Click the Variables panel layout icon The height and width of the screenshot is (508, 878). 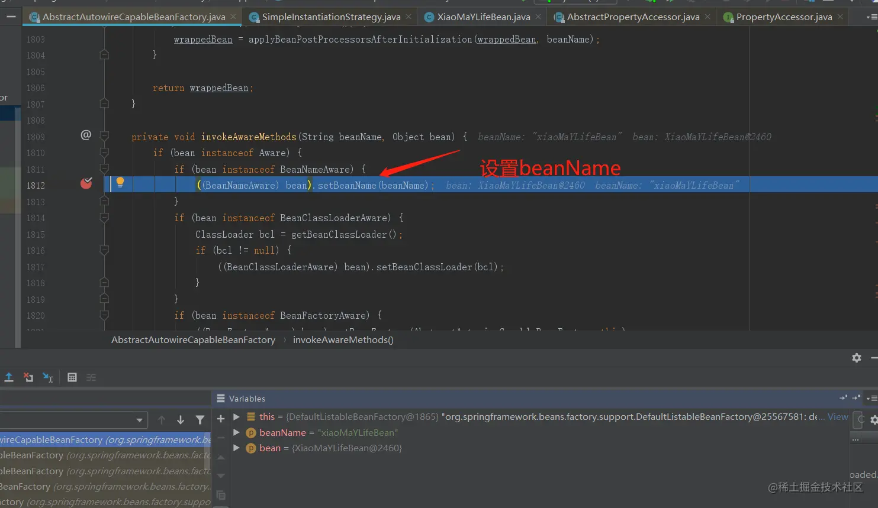click(221, 399)
